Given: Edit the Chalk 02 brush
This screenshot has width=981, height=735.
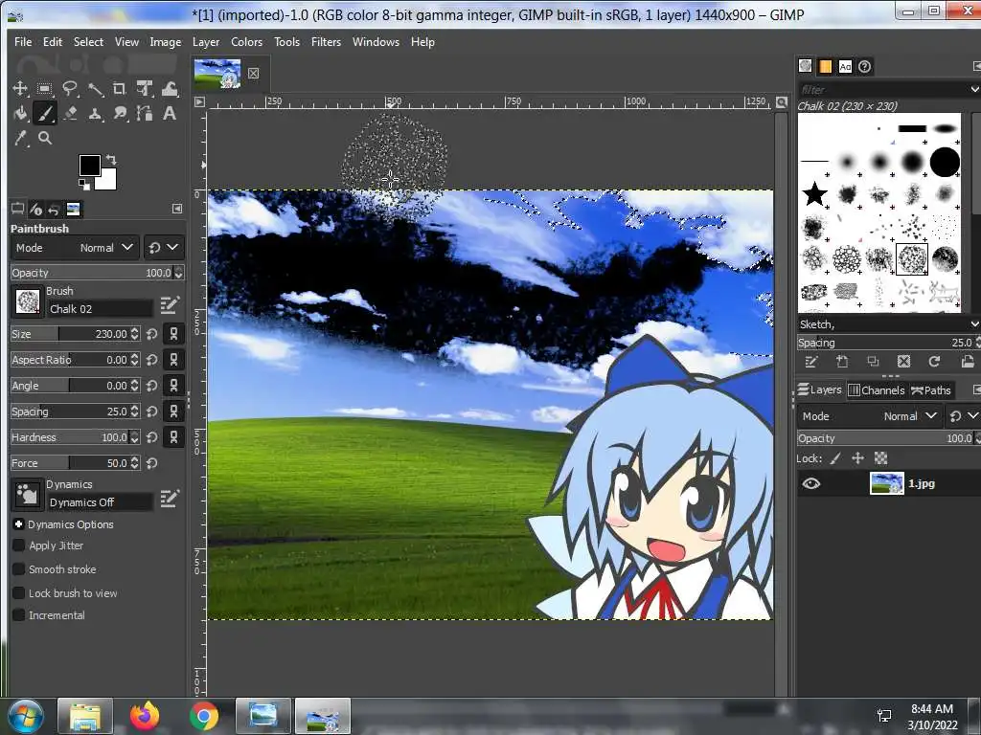Looking at the screenshot, I should 170,305.
